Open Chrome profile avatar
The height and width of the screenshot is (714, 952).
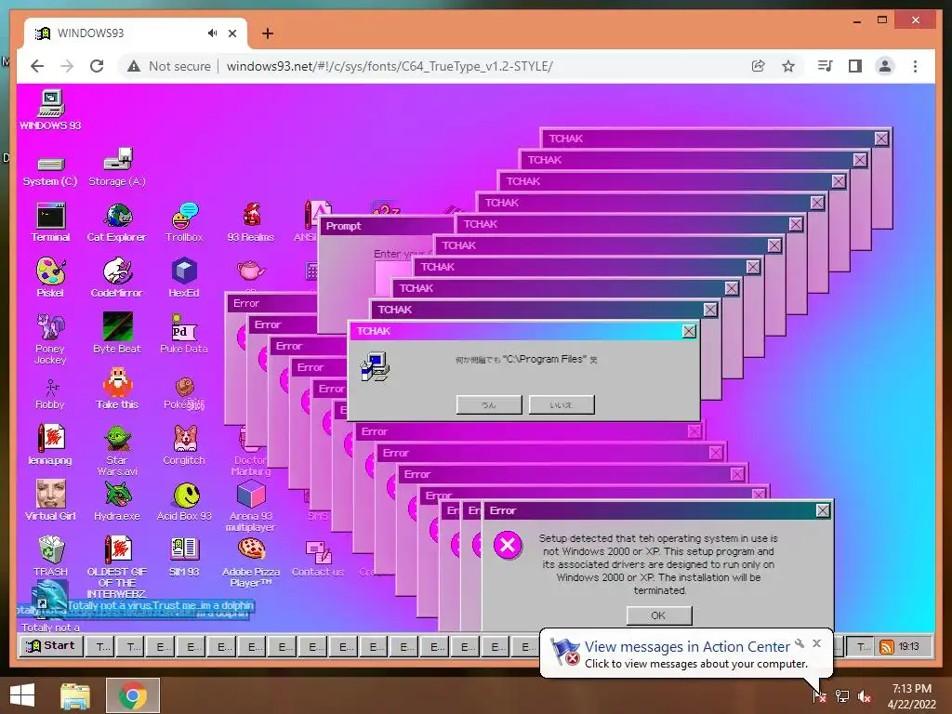tap(885, 66)
